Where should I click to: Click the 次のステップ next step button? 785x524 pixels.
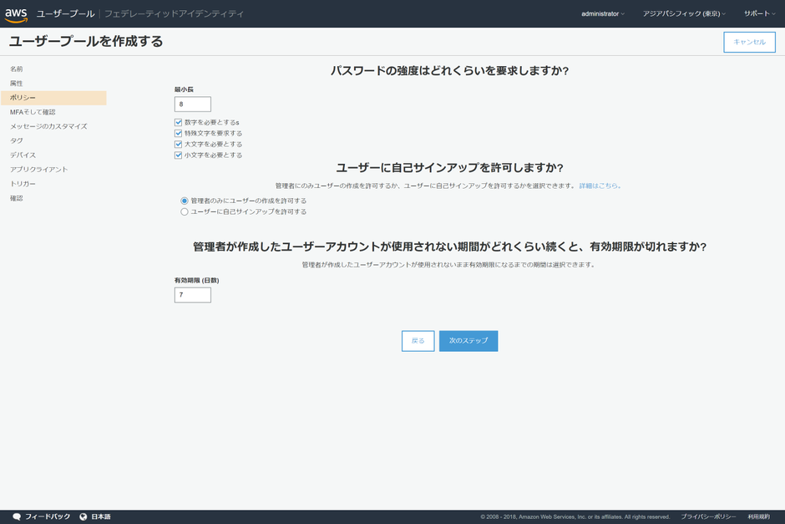(468, 341)
